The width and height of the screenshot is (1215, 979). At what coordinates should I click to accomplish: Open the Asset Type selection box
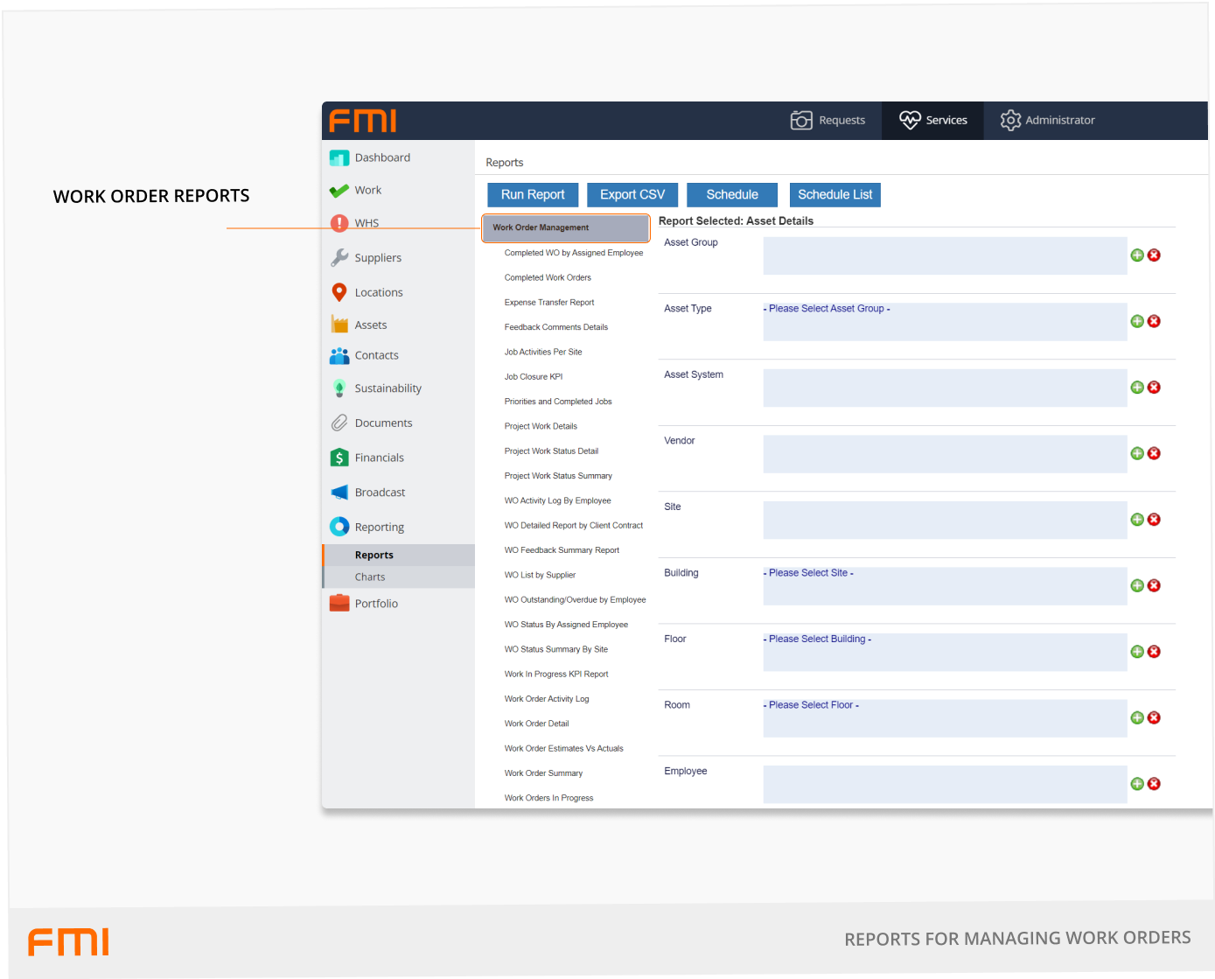945,322
